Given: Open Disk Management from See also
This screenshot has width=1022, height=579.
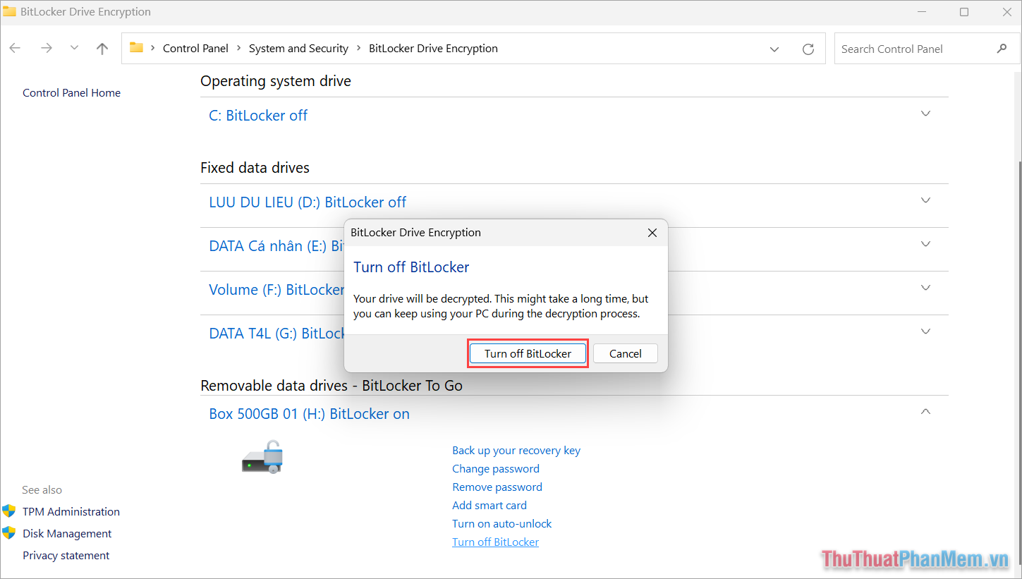Looking at the screenshot, I should pyautogui.click(x=67, y=533).
